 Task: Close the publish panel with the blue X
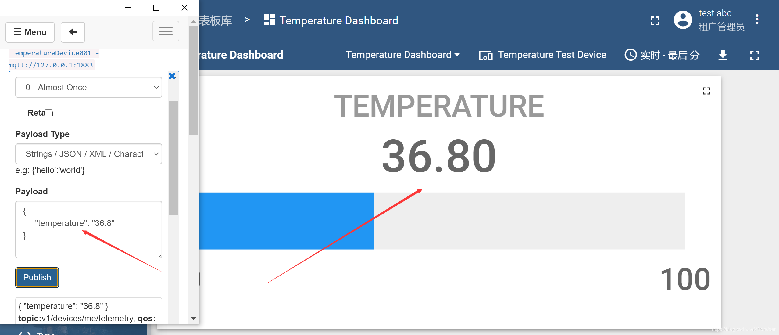172,76
